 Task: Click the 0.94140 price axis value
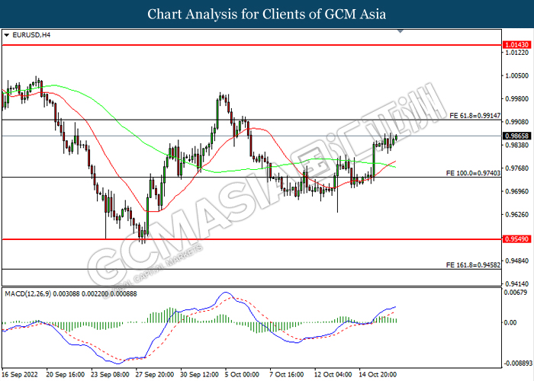pyautogui.click(x=517, y=284)
